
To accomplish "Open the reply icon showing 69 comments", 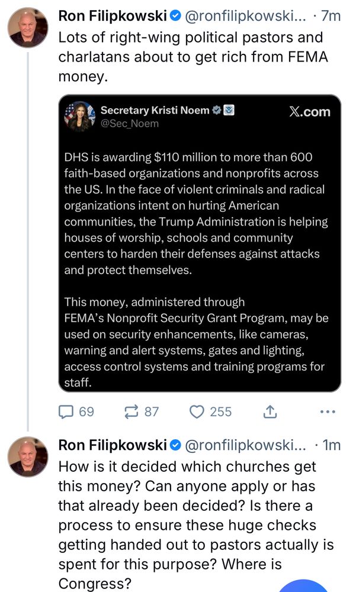I will (66, 411).
